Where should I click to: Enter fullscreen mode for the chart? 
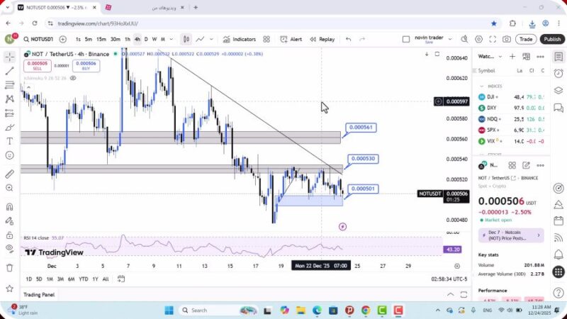point(493,39)
